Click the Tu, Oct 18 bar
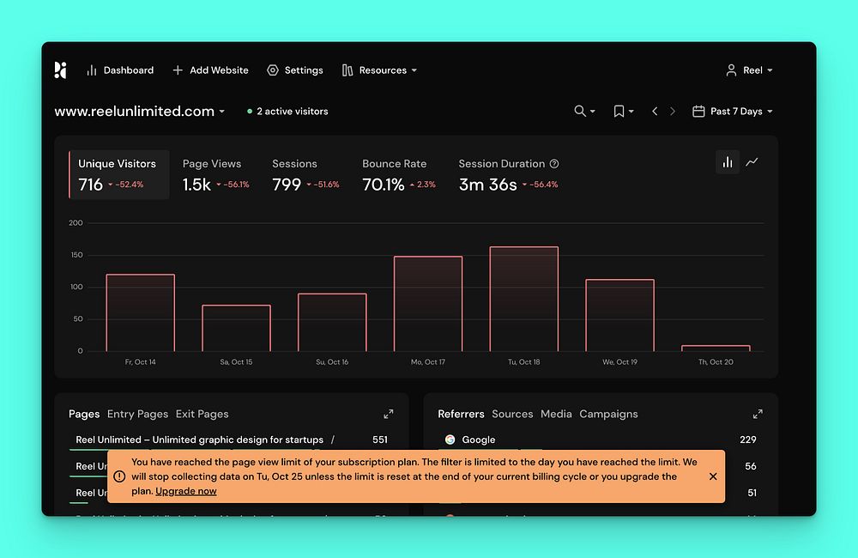Viewport: 858px width, 558px height. point(524,299)
